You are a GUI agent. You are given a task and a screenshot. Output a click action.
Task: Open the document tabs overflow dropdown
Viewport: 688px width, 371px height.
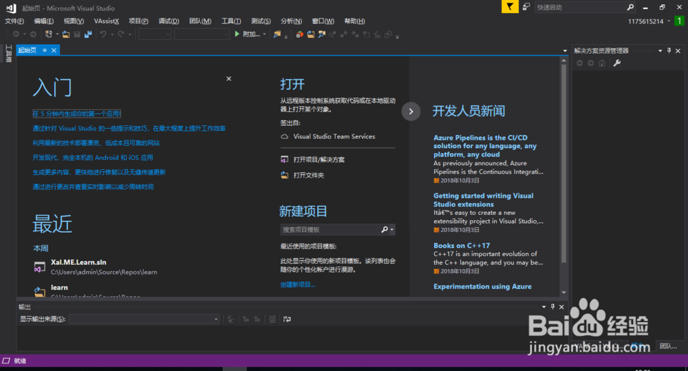tap(565, 50)
